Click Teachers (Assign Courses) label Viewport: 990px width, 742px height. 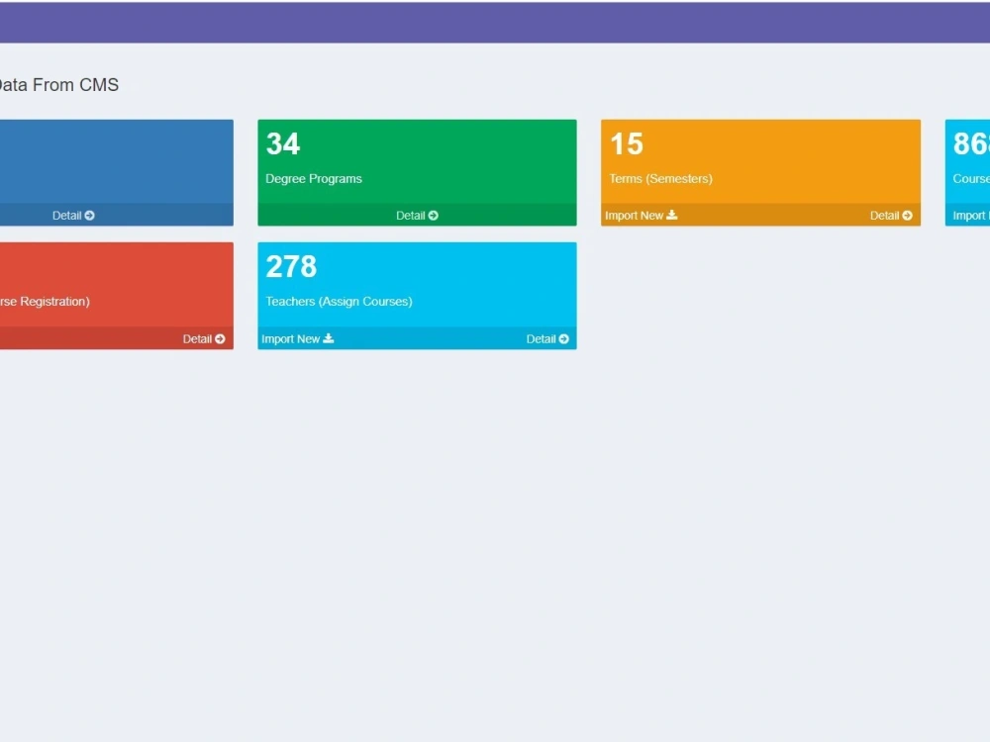(339, 302)
